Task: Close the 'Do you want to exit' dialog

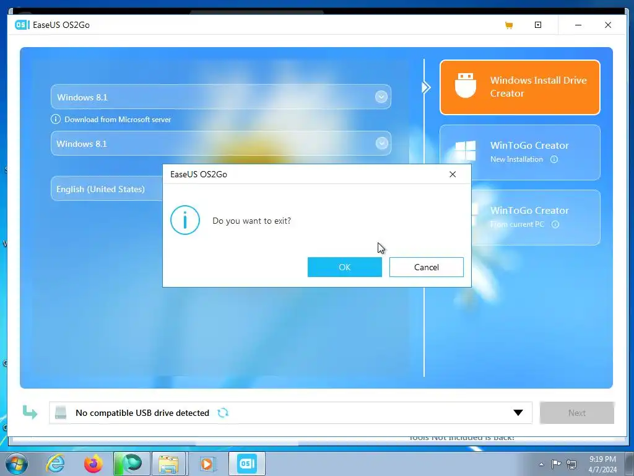Action: tap(453, 174)
